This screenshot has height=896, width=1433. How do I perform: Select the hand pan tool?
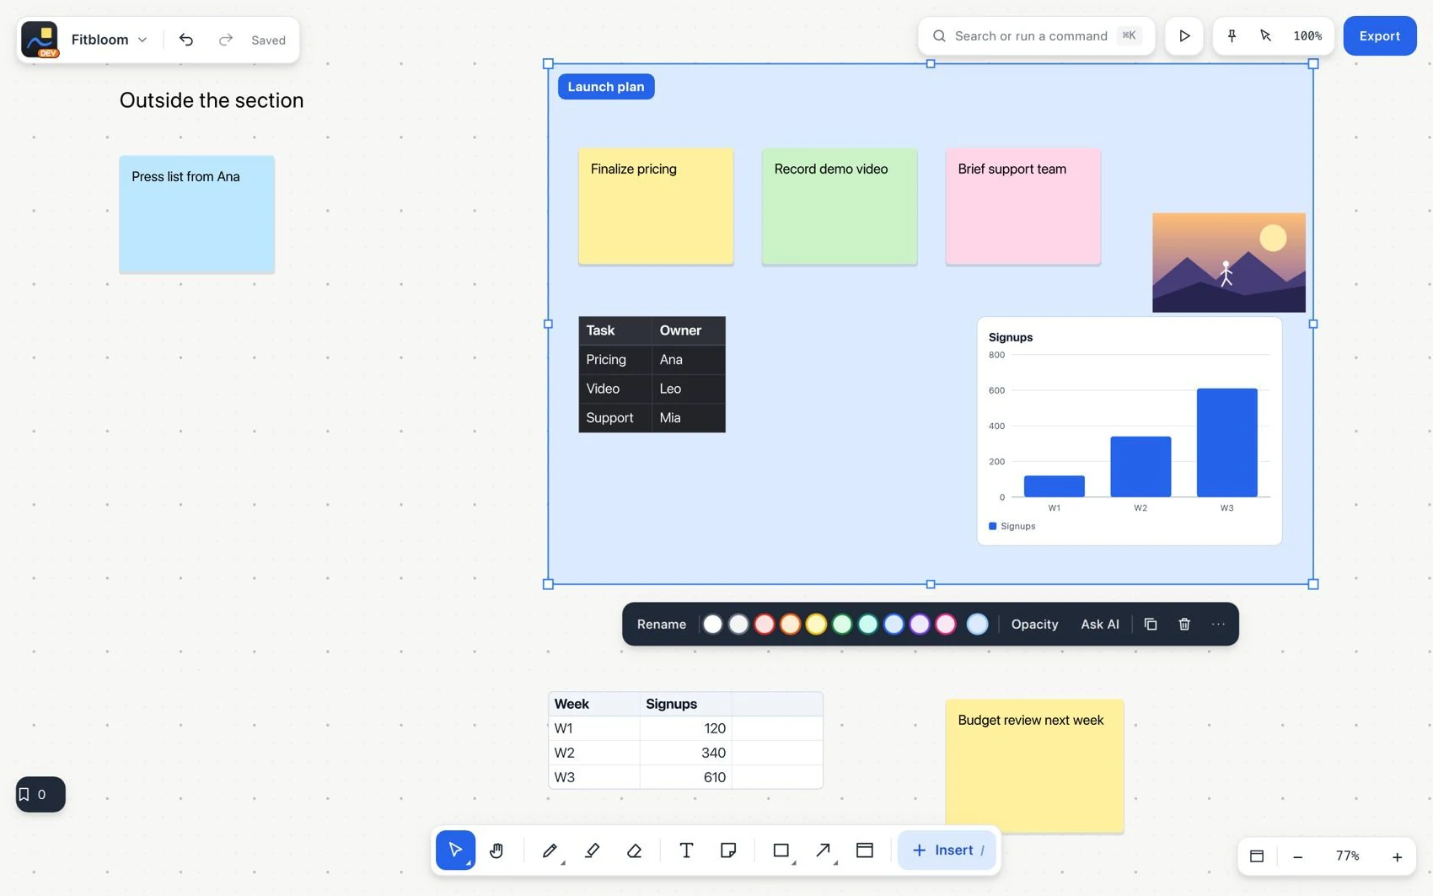(496, 850)
